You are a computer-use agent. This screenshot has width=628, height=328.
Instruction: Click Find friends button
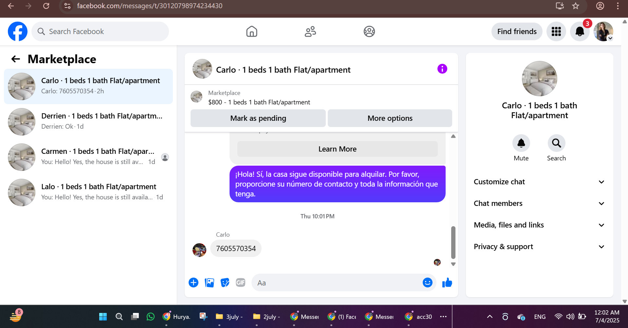(517, 31)
